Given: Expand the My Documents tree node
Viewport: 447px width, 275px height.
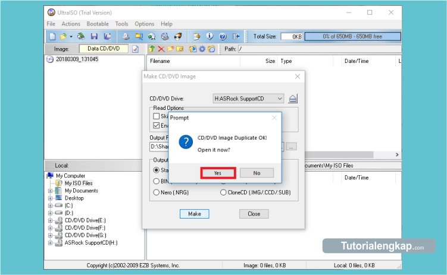Looking at the screenshot, I should point(50,191).
